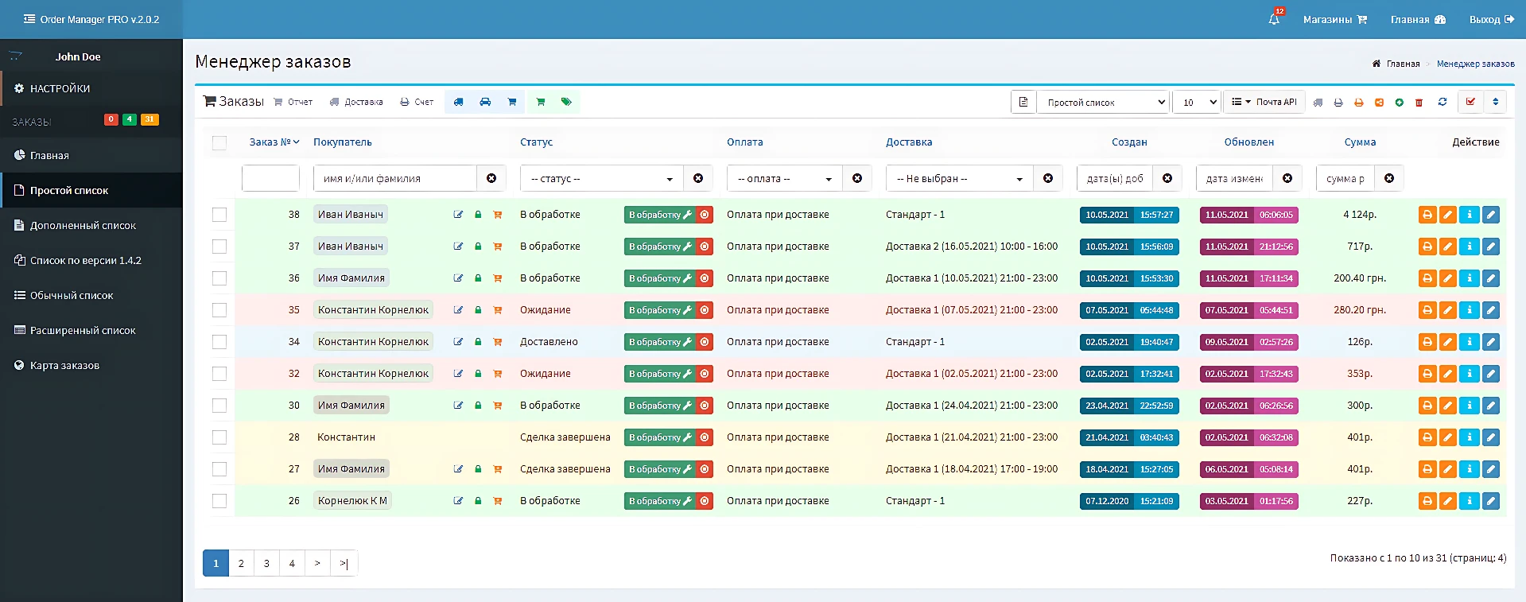Open the Простой список view dropdown
1526x602 pixels.
[1103, 102]
